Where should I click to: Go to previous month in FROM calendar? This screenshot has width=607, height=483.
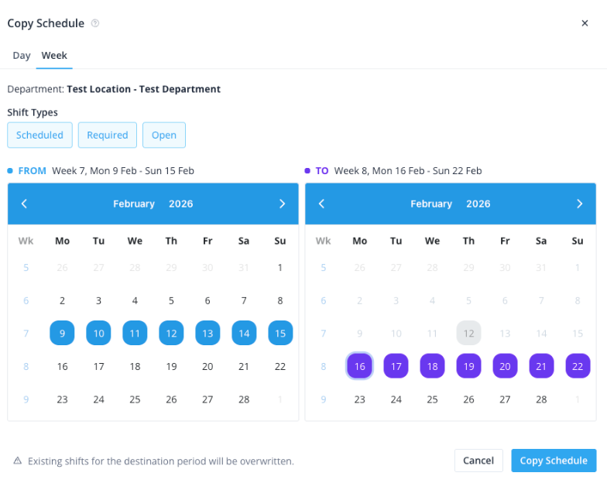pos(24,204)
